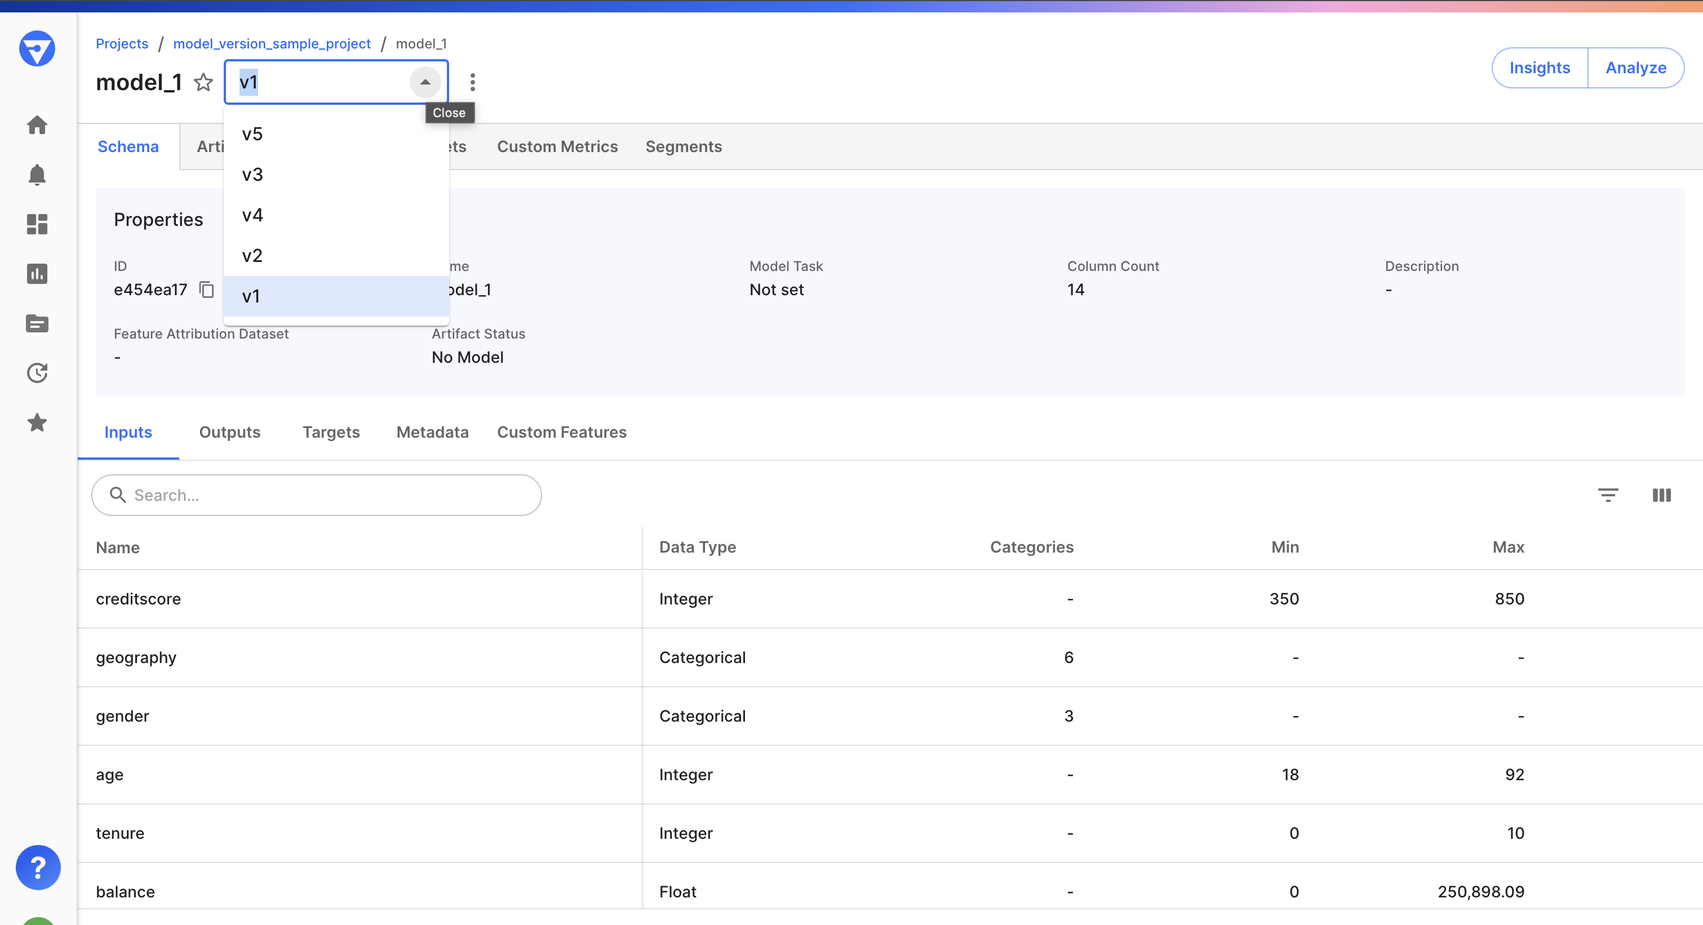Open the Custom Metrics tab
Viewport: 1703px width, 925px height.
[557, 146]
